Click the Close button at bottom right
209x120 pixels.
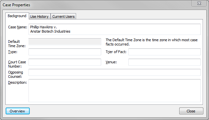[x=191, y=111]
